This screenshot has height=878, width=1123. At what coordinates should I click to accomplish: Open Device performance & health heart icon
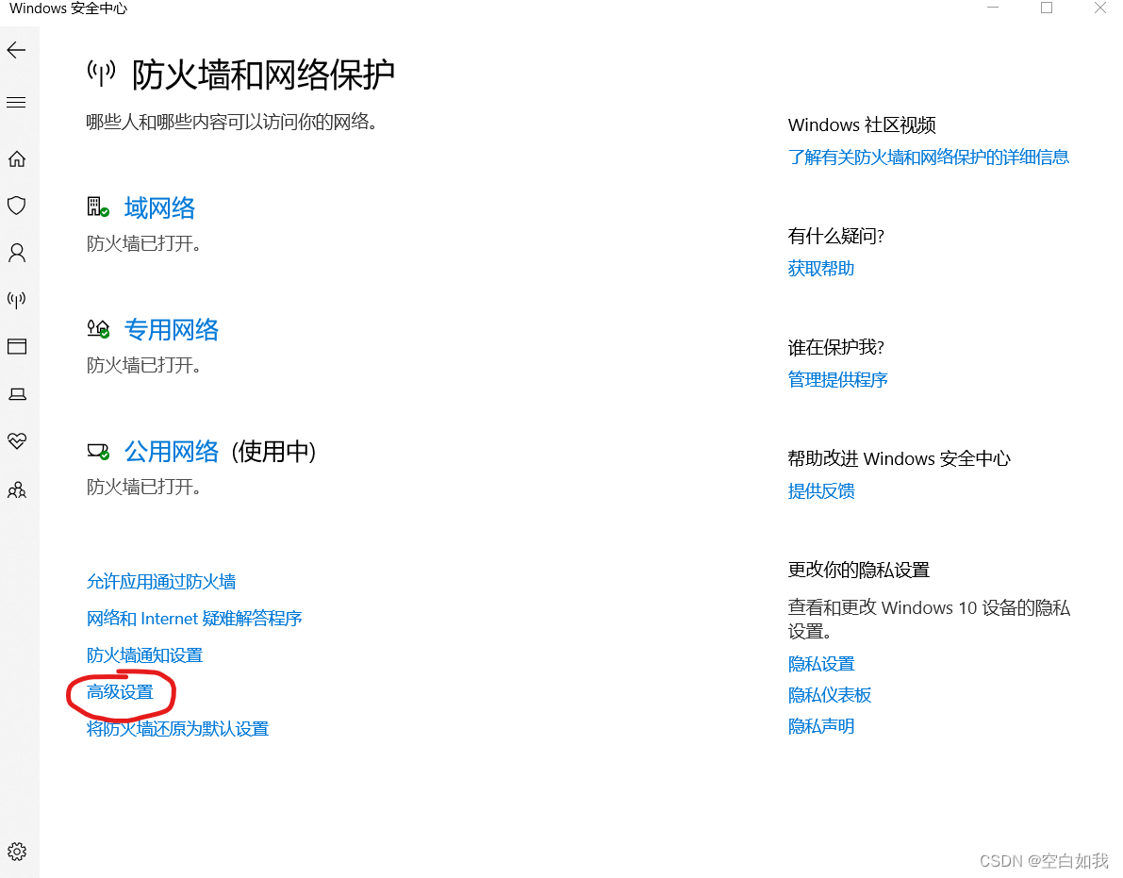click(x=16, y=440)
